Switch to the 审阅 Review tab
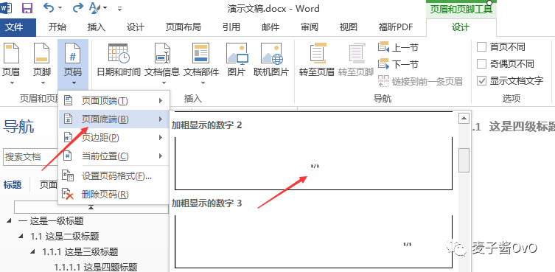Viewport: 555px width, 272px height. pyautogui.click(x=310, y=27)
